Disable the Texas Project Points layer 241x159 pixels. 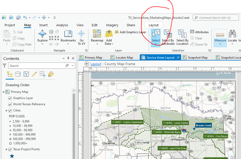[10, 149]
